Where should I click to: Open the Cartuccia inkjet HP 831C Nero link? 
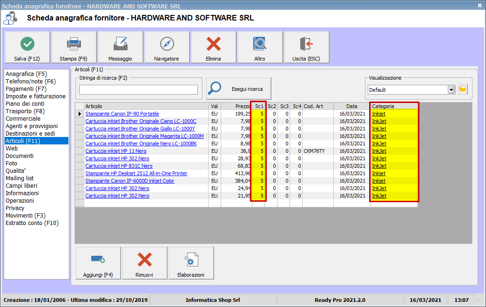[x=119, y=166]
